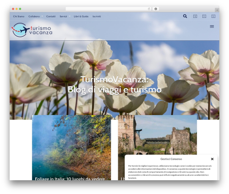This screenshot has height=194, width=229.
Task: Click the search magnifier icon
Action: [x=185, y=16]
